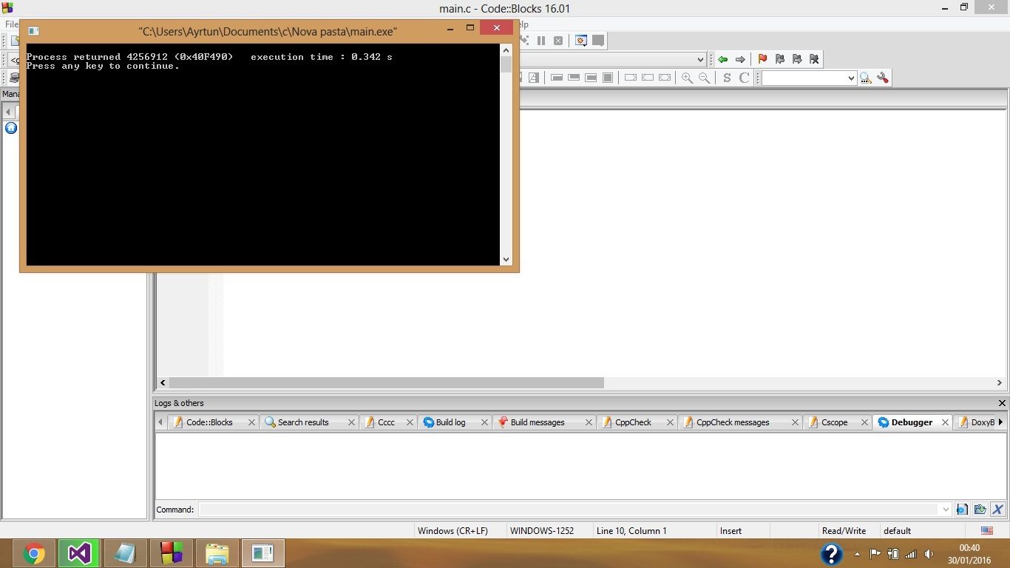The width and height of the screenshot is (1010, 568).
Task: Click the Read/Write status entry
Action: [844, 530]
